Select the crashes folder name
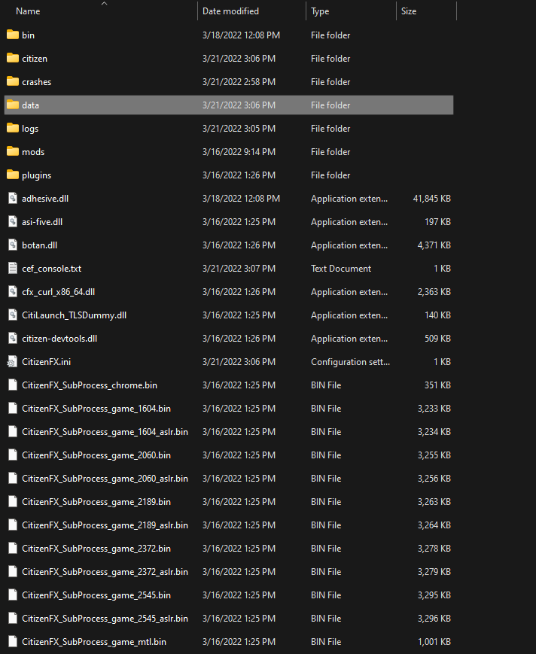The image size is (536, 654). (x=37, y=82)
